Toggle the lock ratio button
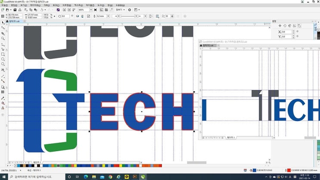320x180 pixels. 54,16
